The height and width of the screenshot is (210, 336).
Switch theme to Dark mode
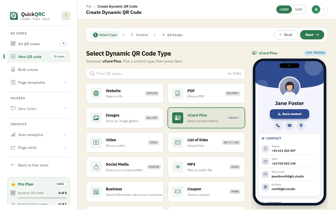point(299,9)
